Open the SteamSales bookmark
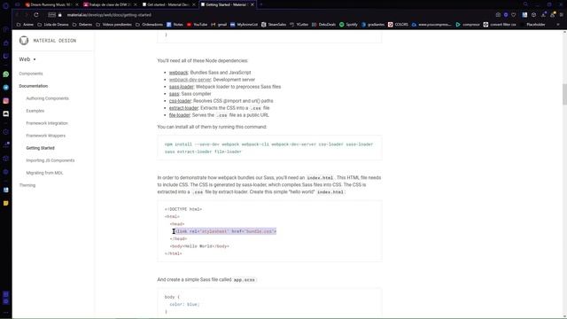 pyautogui.click(x=274, y=25)
